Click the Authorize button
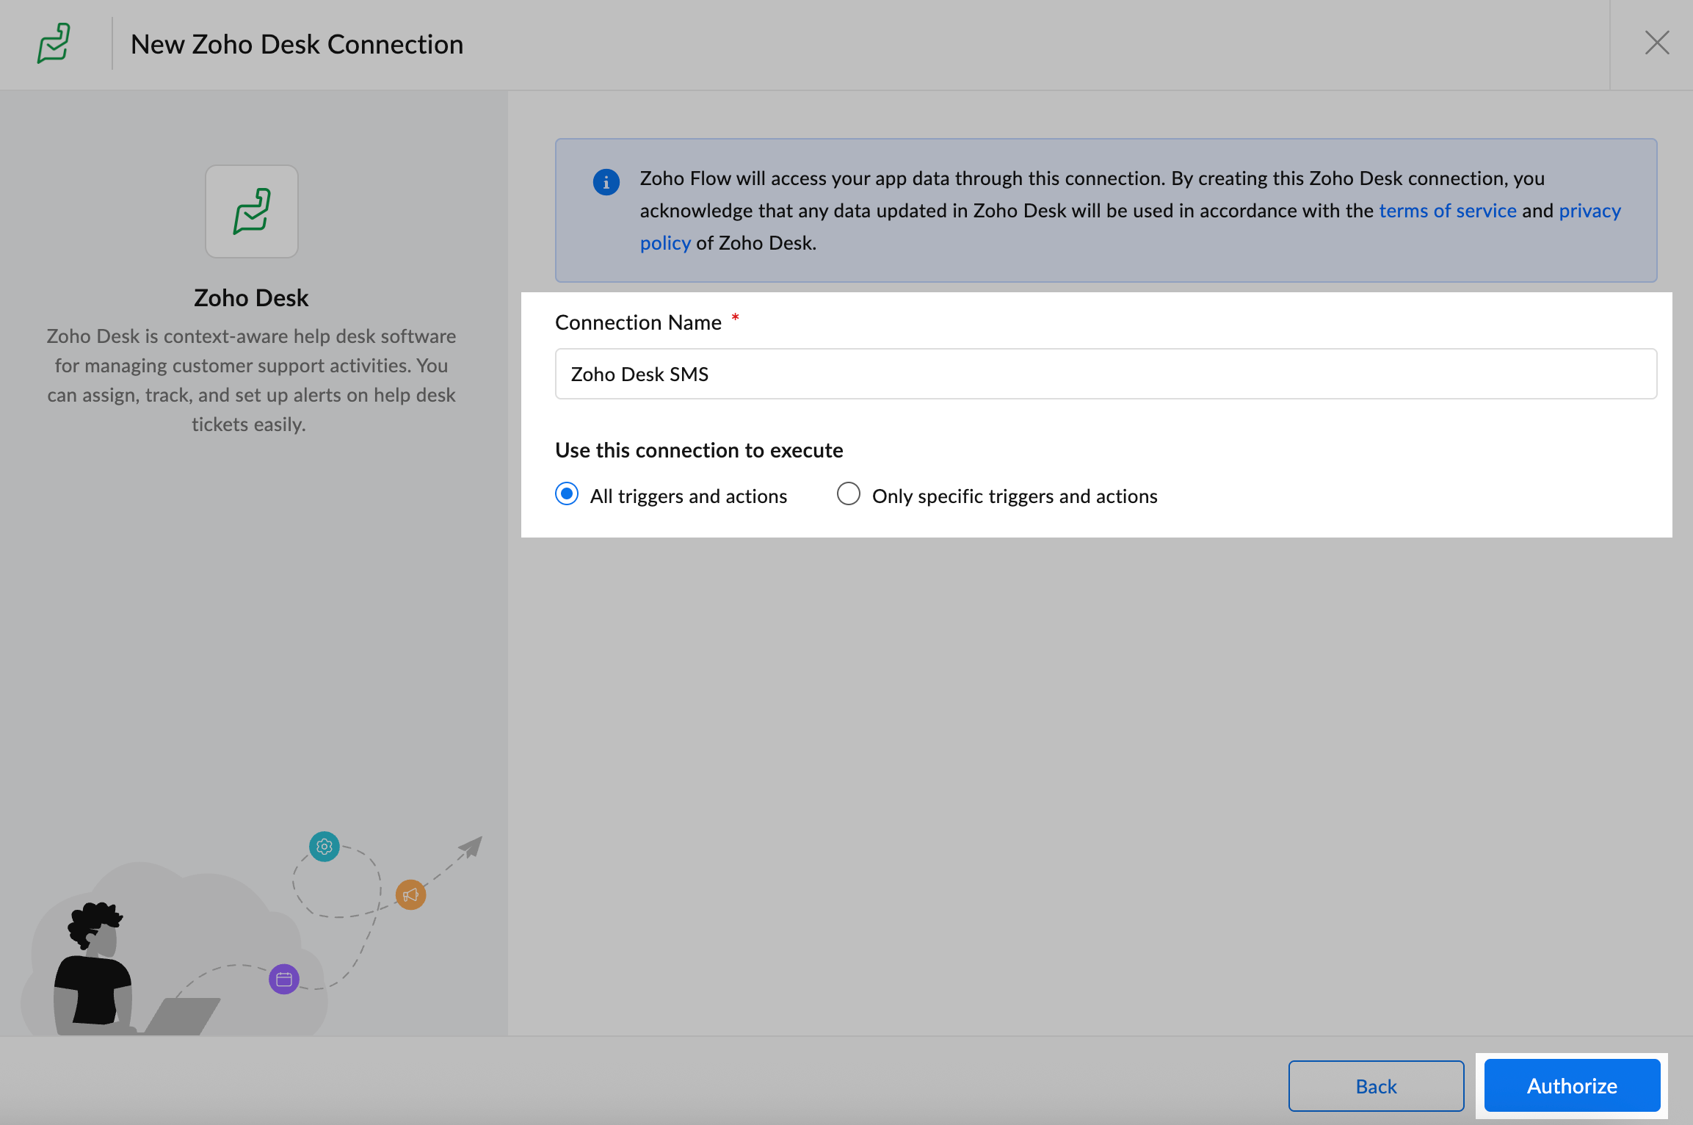The image size is (1693, 1125). click(1572, 1085)
